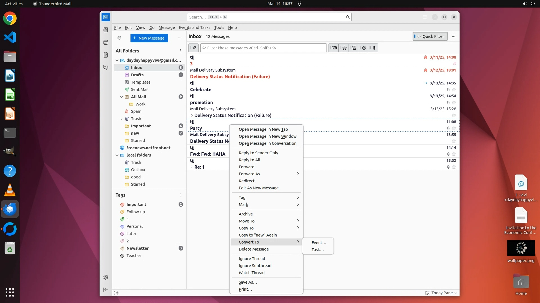Image resolution: width=540 pixels, height=303 pixels.
Task: Open the Chat space icon
Action: click(106, 68)
